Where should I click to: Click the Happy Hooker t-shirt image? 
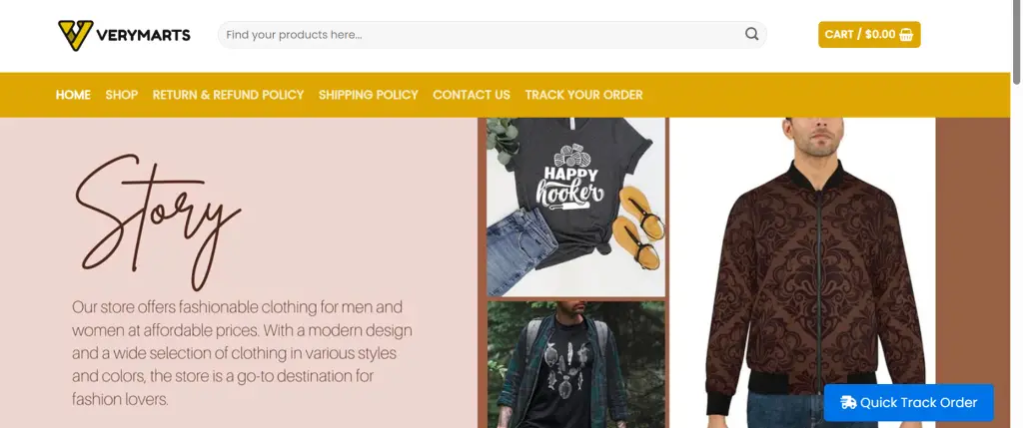(575, 207)
